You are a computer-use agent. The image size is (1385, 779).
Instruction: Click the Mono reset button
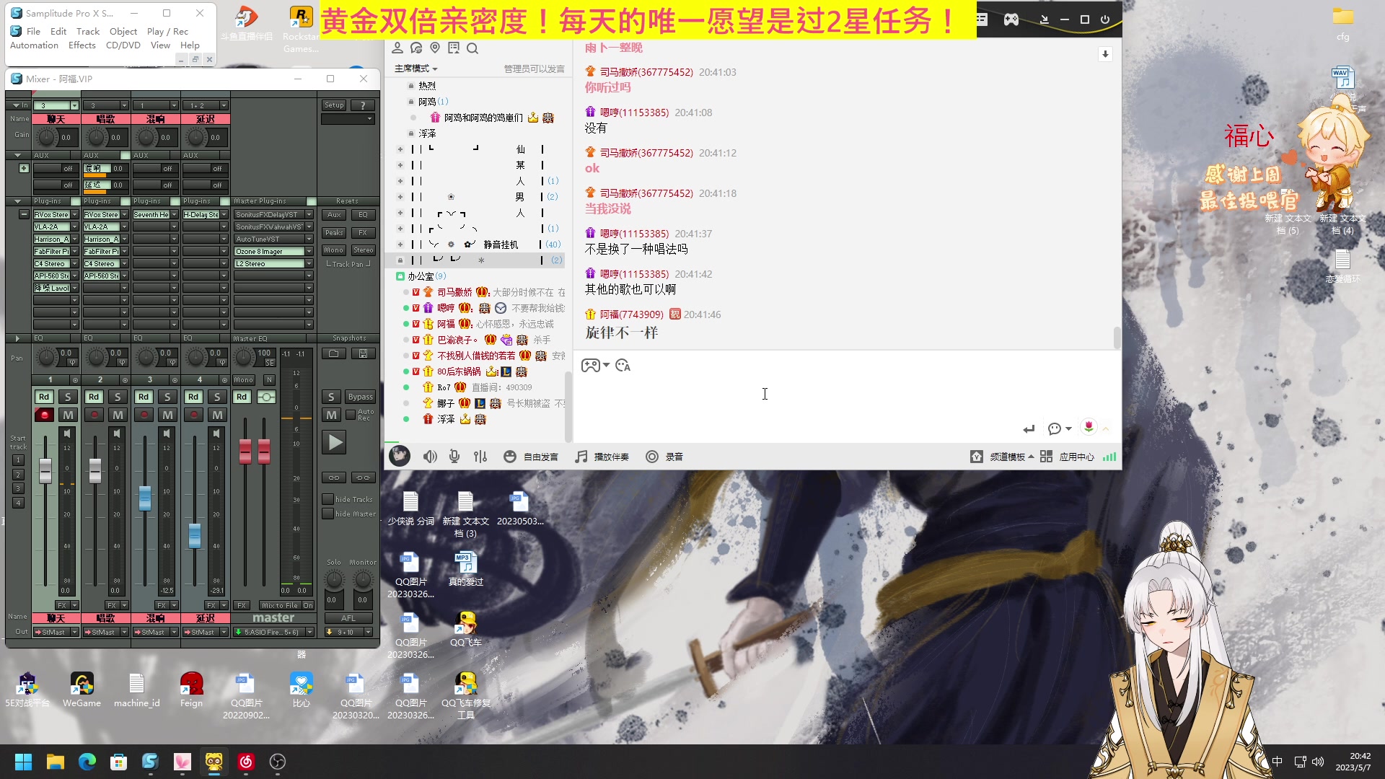coord(334,250)
